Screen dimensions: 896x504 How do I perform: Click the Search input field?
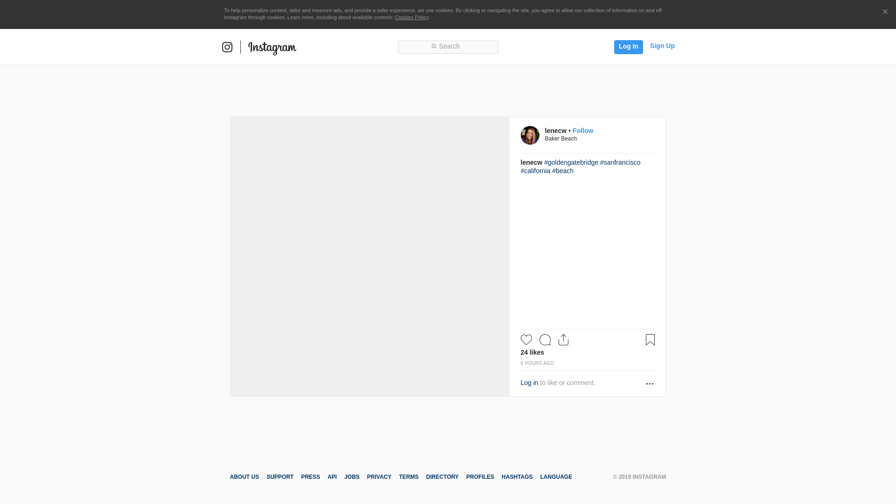[x=448, y=47]
